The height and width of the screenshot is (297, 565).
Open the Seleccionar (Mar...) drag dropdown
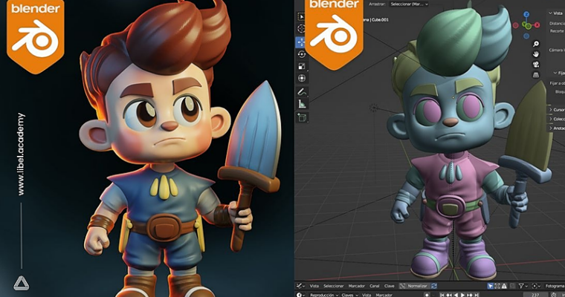[x=410, y=4]
